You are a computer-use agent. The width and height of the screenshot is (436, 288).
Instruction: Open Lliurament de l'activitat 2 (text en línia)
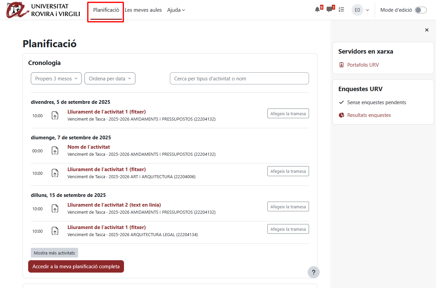[x=114, y=205]
